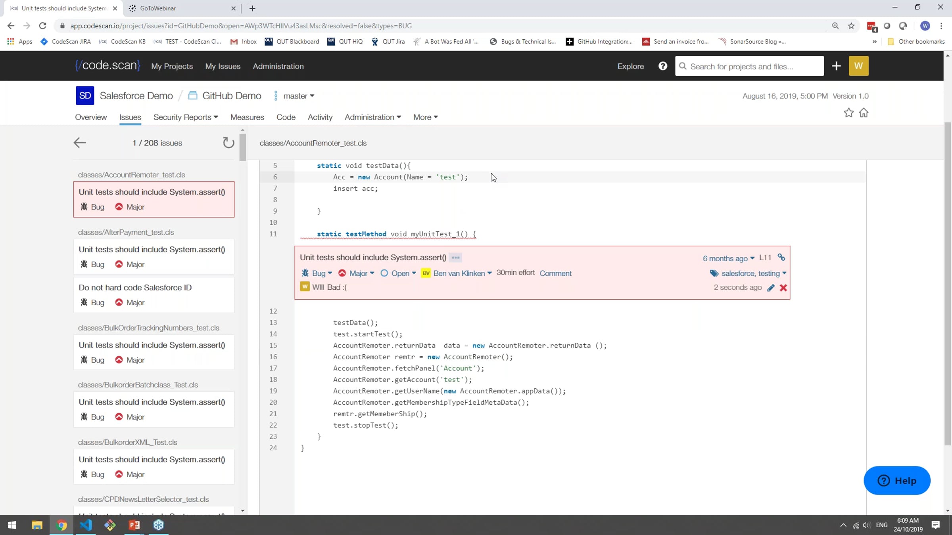Open the Issues tab
The image size is (952, 535).
[130, 117]
